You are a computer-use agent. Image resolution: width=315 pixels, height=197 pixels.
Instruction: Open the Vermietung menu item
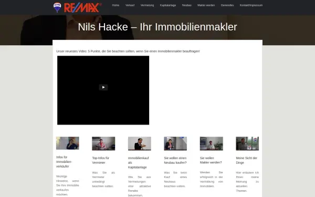pos(147,5)
